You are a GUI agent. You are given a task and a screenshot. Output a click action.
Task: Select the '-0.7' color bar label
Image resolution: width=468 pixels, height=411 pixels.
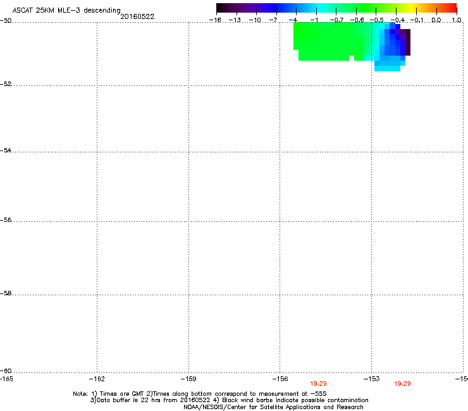point(336,20)
